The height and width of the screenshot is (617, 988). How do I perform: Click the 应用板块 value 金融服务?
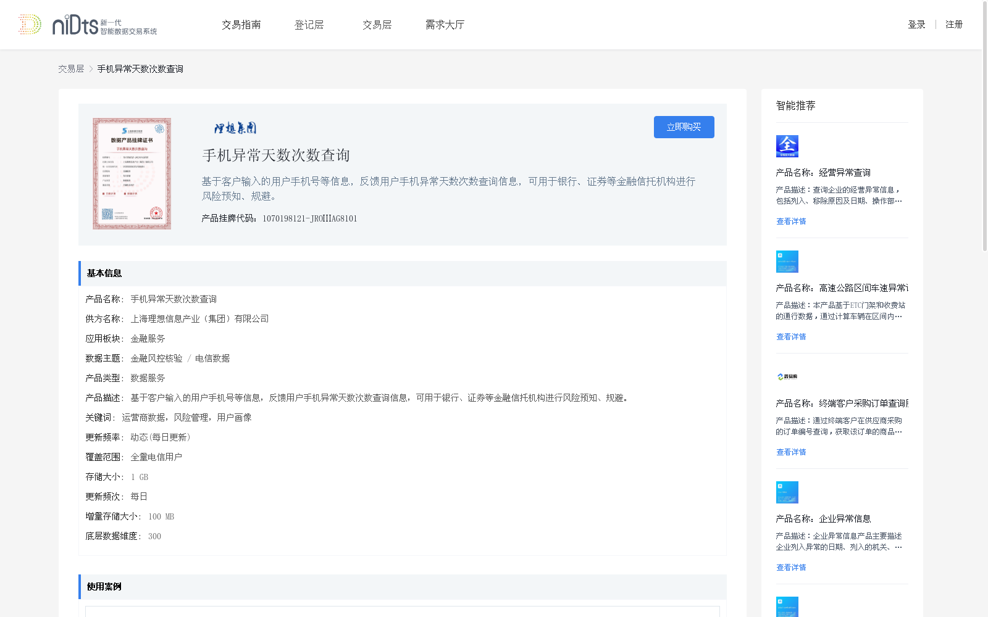tap(148, 339)
